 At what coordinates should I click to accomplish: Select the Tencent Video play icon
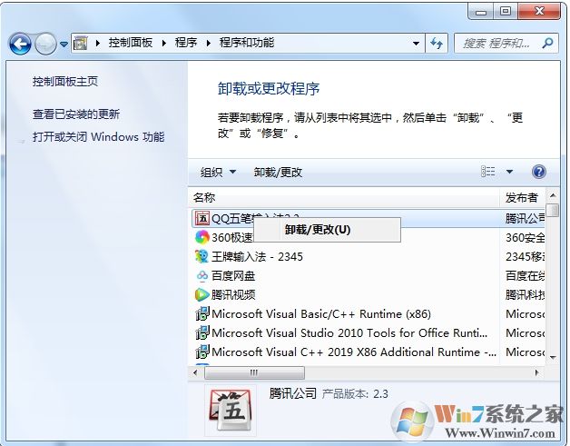point(201,294)
